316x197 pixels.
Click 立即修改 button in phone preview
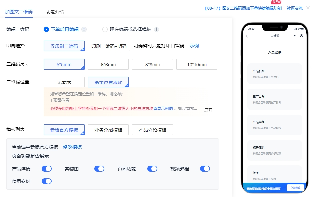[x=296, y=188]
